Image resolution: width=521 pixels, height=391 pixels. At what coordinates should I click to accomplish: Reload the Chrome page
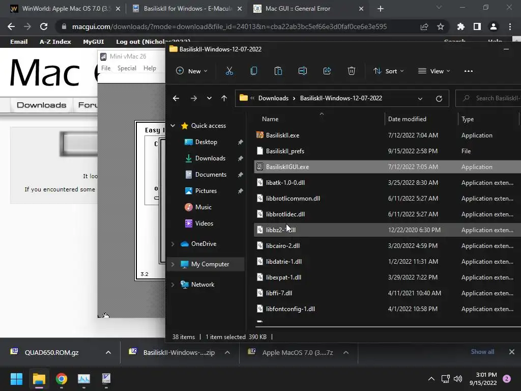[44, 26]
